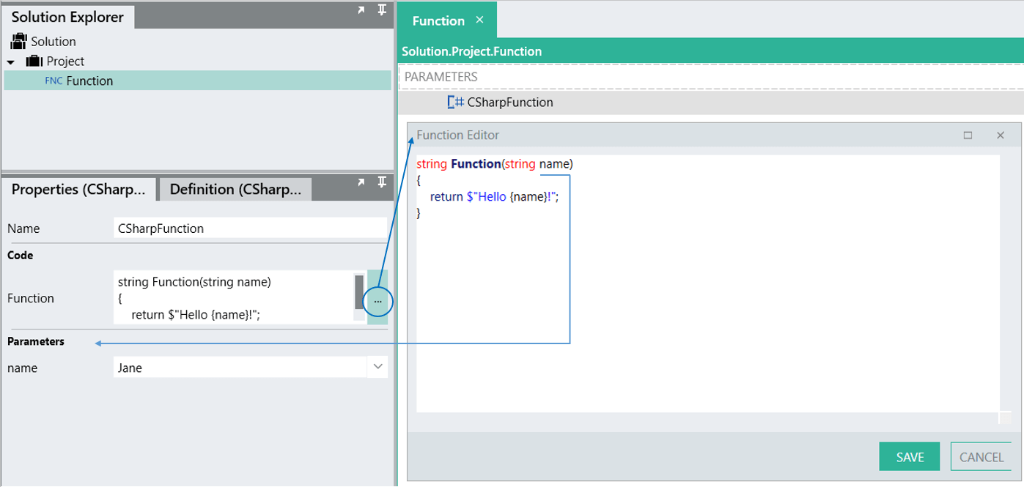Pin the Properties panel
1024x487 pixels.
pyautogui.click(x=382, y=182)
